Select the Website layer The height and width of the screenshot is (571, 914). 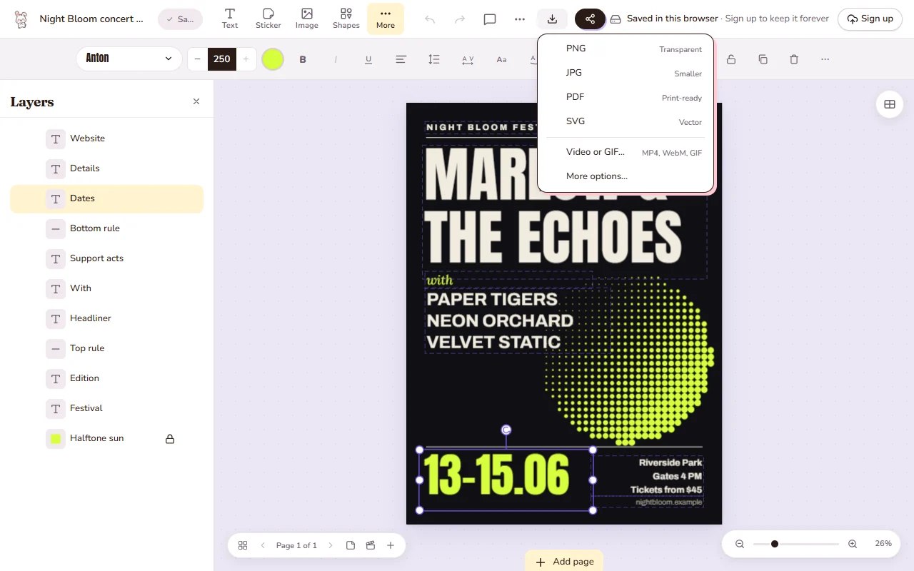pos(106,138)
